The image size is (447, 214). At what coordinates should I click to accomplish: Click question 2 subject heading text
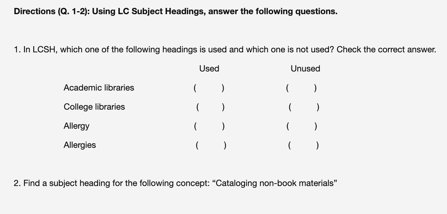coord(176,183)
